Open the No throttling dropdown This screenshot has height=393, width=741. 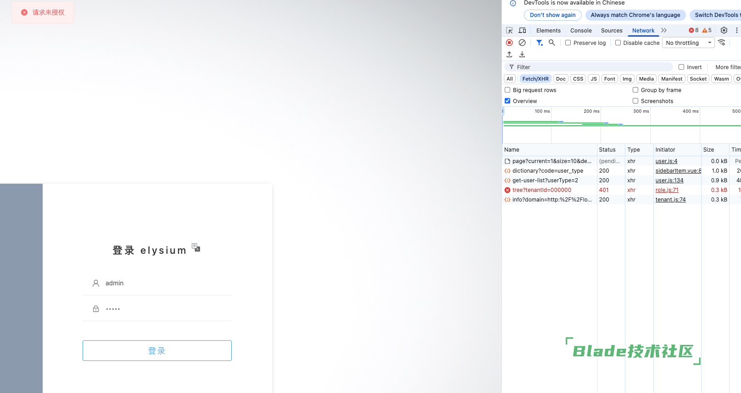(688, 43)
